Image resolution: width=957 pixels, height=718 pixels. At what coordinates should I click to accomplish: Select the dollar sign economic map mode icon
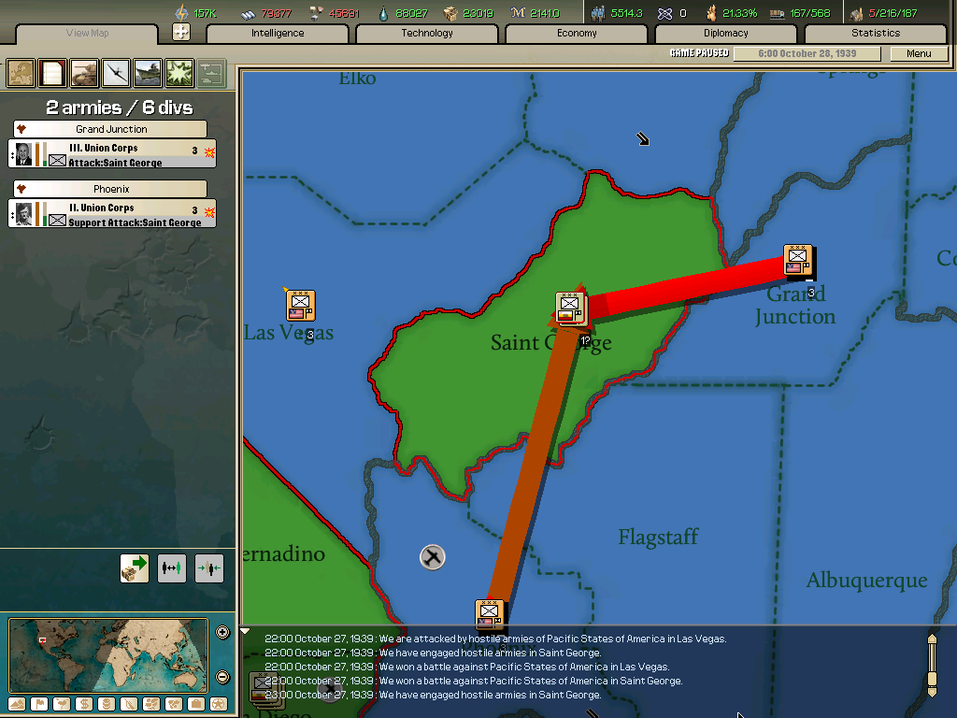[82, 703]
